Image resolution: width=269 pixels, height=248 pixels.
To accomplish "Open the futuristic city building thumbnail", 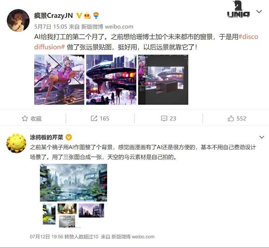I will (111, 80).
